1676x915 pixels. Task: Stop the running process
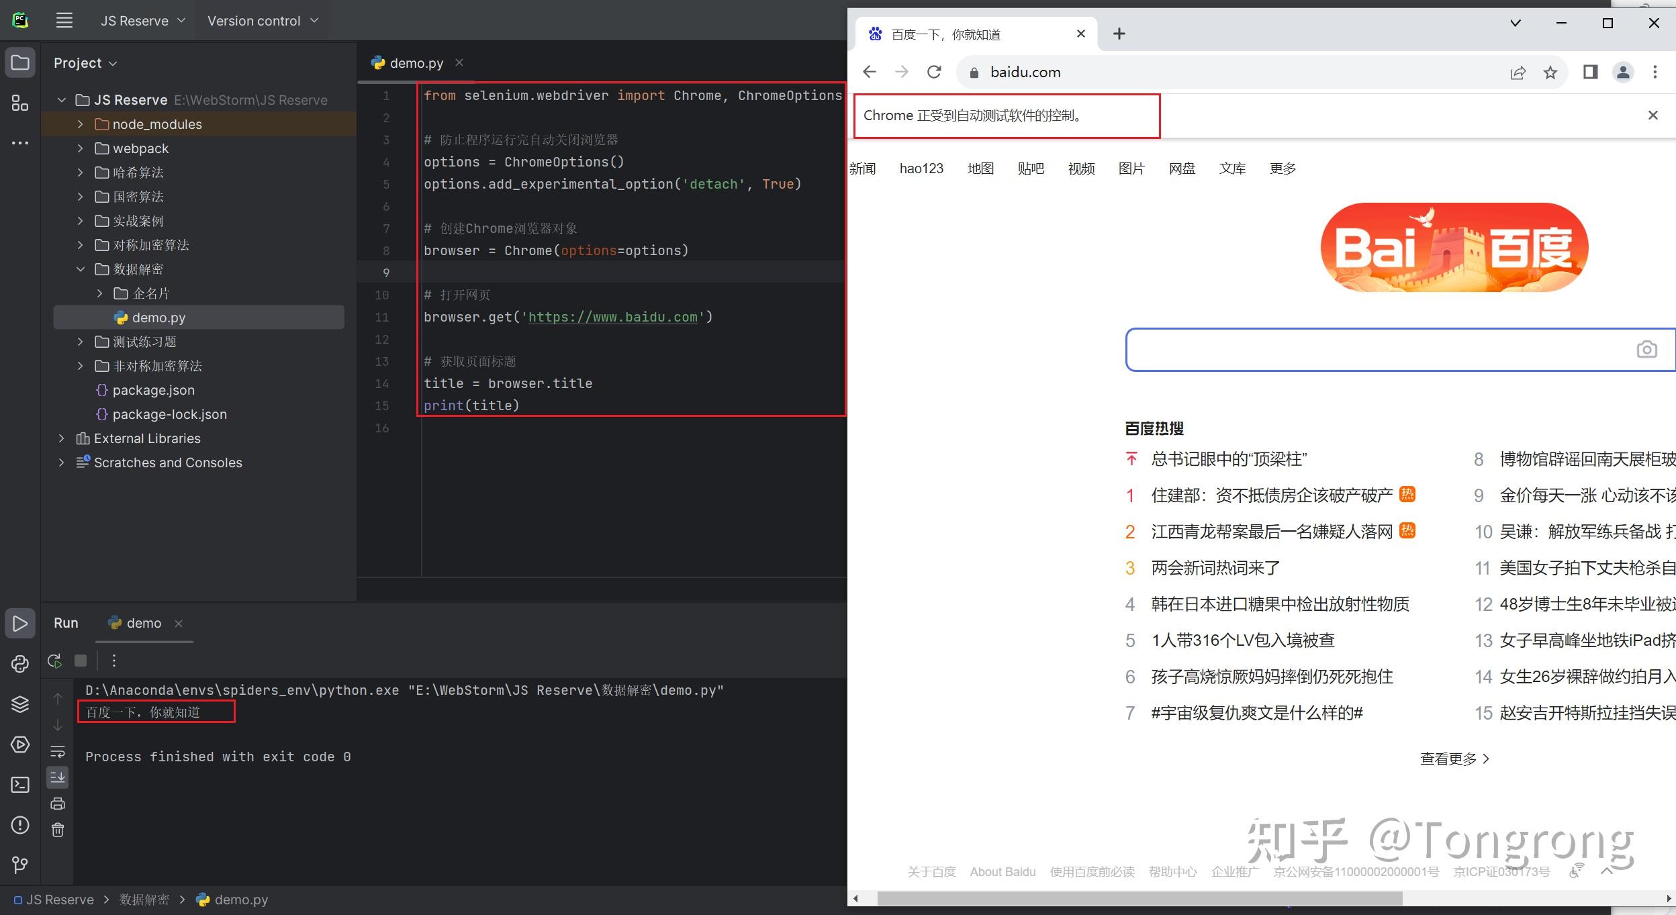[x=81, y=661]
